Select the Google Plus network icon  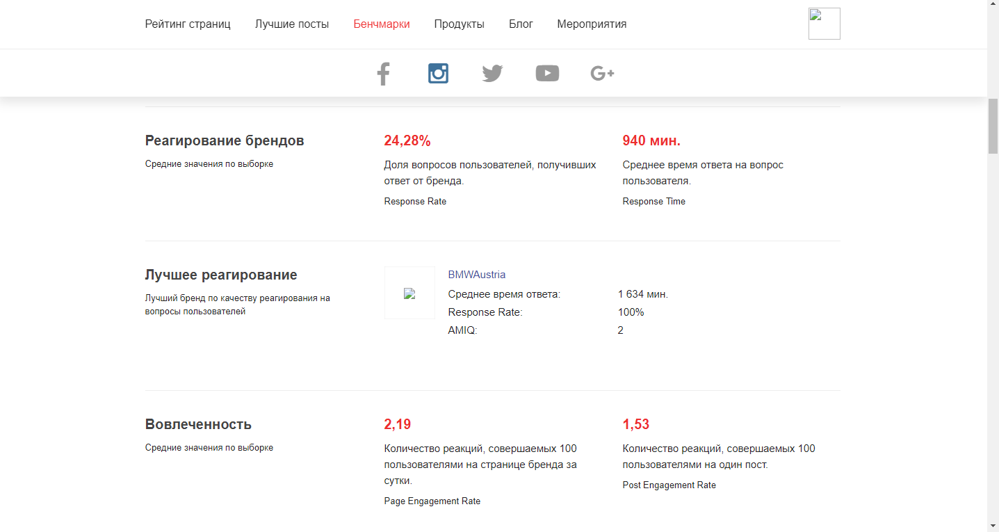602,73
